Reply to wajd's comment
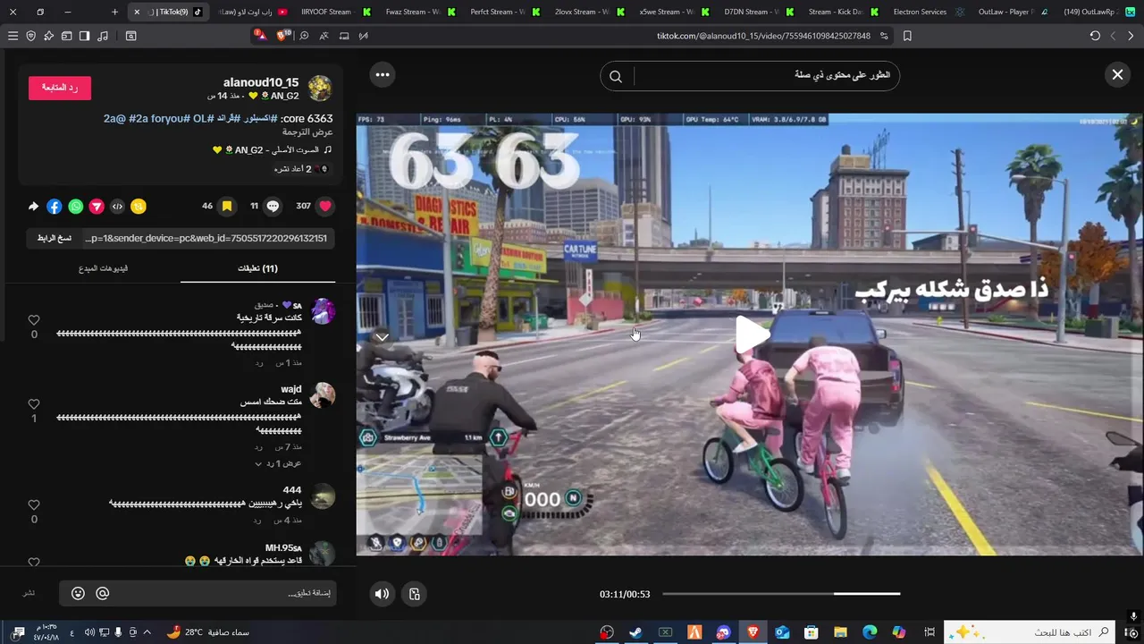This screenshot has width=1144, height=644. (258, 446)
